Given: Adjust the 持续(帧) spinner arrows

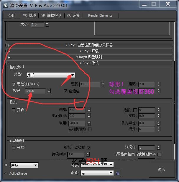Looking at the screenshot, I should (x=88, y=154).
